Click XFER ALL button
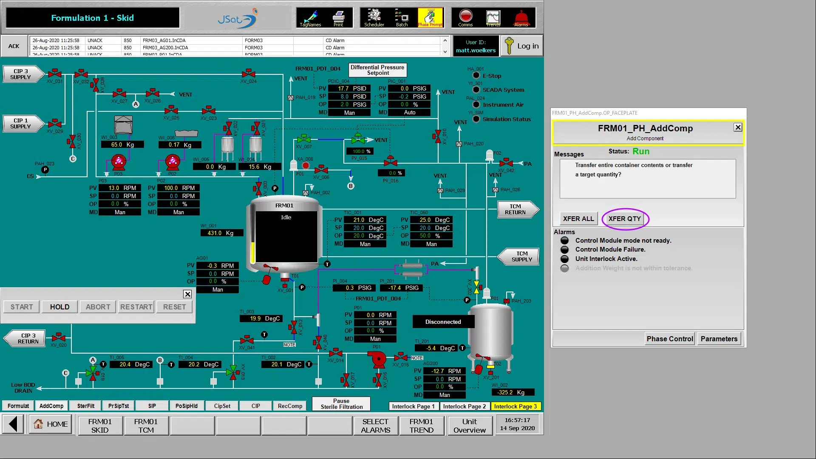 578,219
